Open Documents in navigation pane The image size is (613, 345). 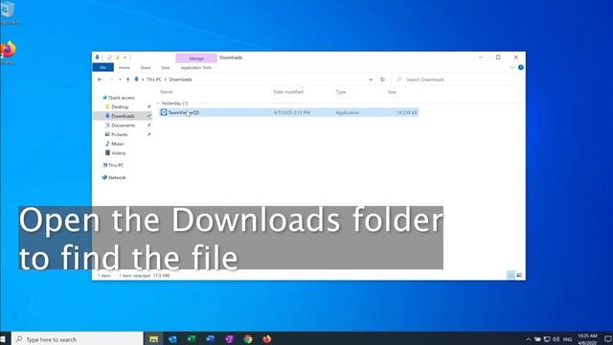click(x=124, y=126)
